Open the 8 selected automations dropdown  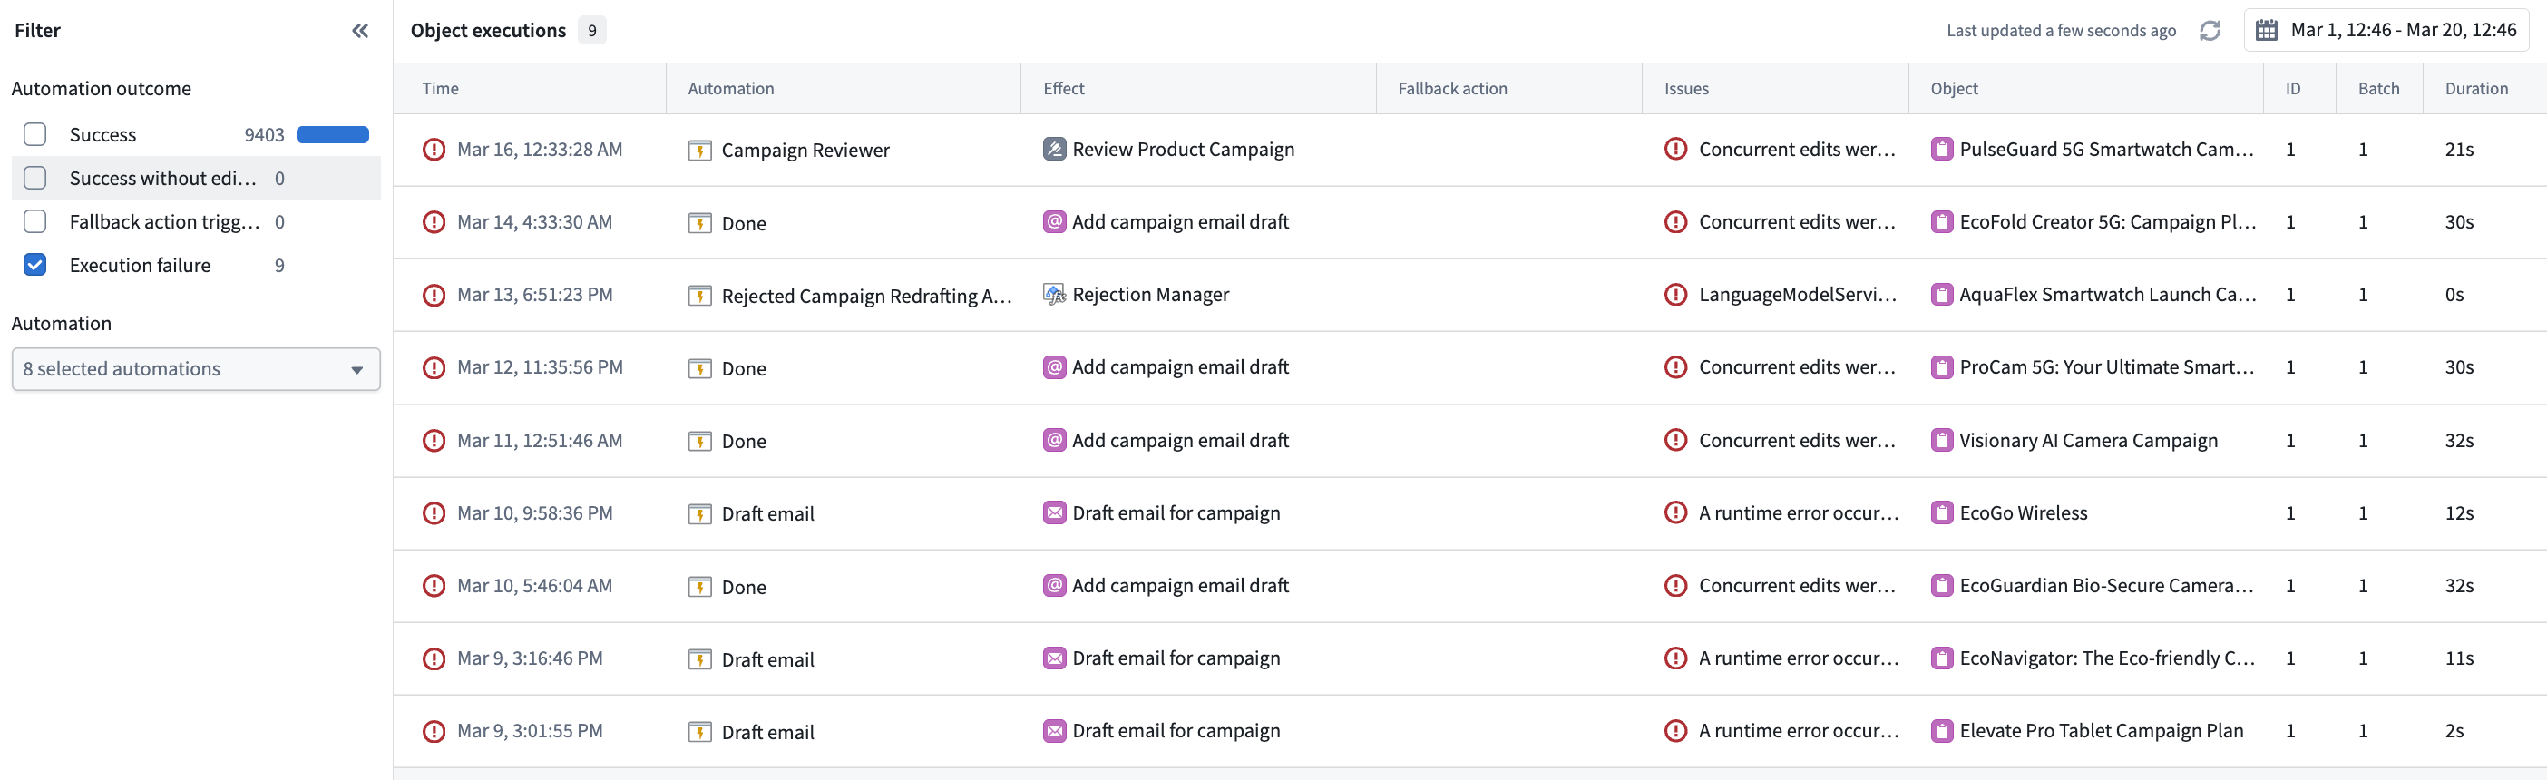(196, 369)
